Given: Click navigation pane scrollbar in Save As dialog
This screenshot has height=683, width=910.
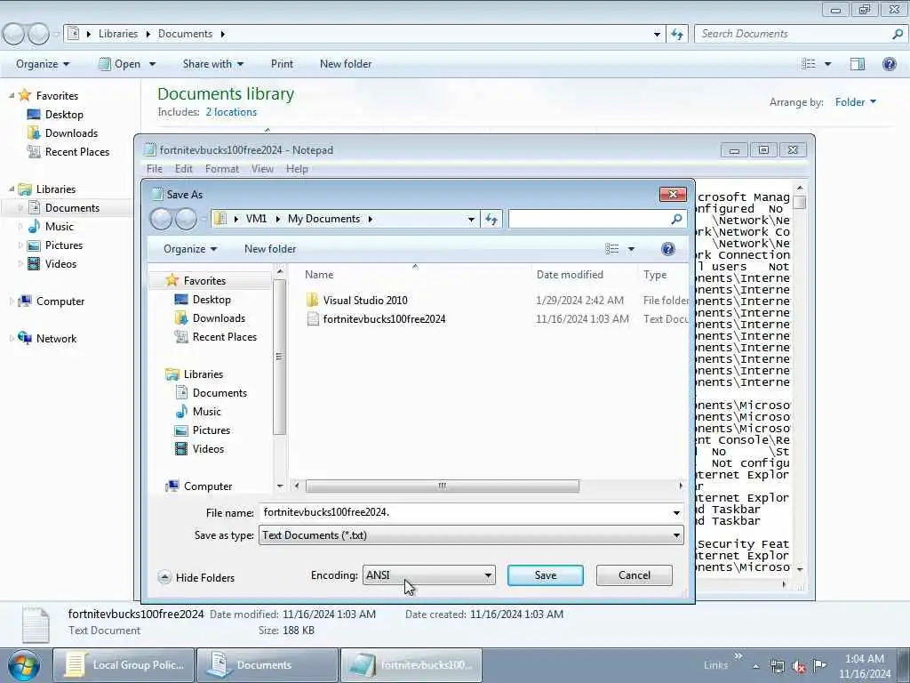Looking at the screenshot, I should [280, 357].
